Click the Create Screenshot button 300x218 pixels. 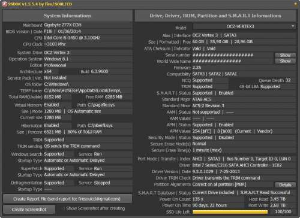click(x=29, y=210)
